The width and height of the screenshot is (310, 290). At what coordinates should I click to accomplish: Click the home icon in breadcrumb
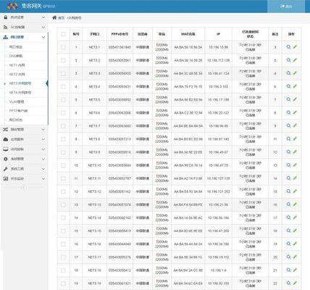pyautogui.click(x=54, y=17)
